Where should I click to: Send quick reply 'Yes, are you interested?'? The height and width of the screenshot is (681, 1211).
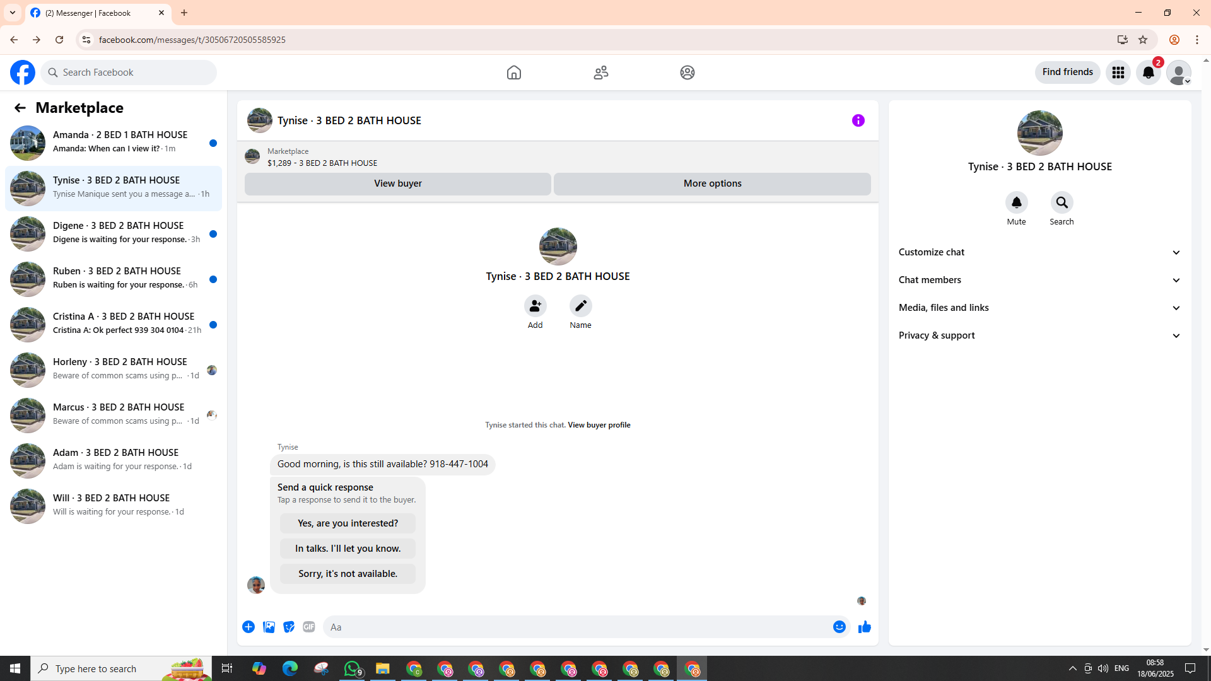point(348,523)
